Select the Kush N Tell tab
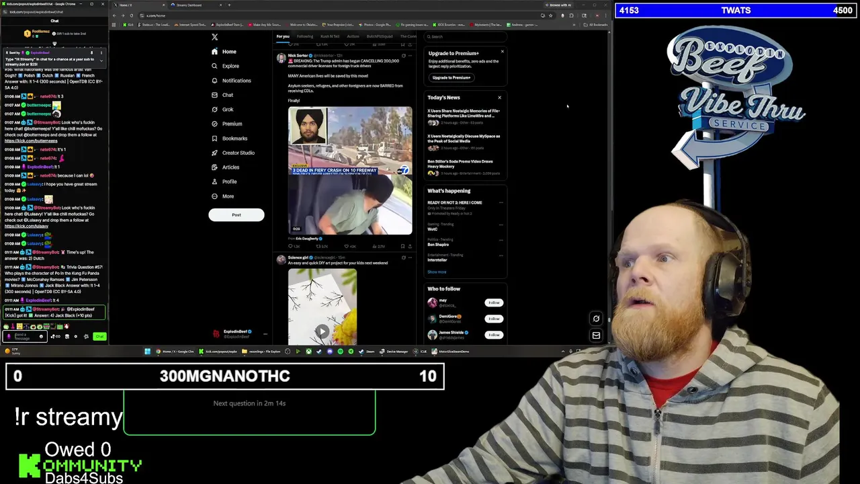860x484 pixels. pos(330,36)
